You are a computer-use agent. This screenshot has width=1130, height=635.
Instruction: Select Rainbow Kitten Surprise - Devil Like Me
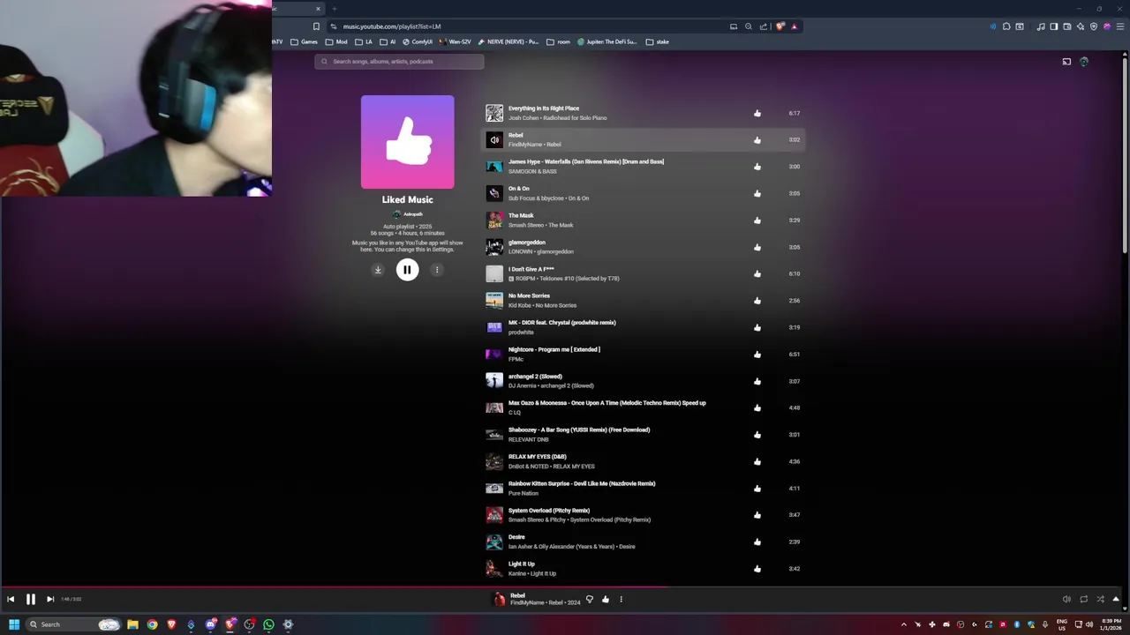(582, 483)
